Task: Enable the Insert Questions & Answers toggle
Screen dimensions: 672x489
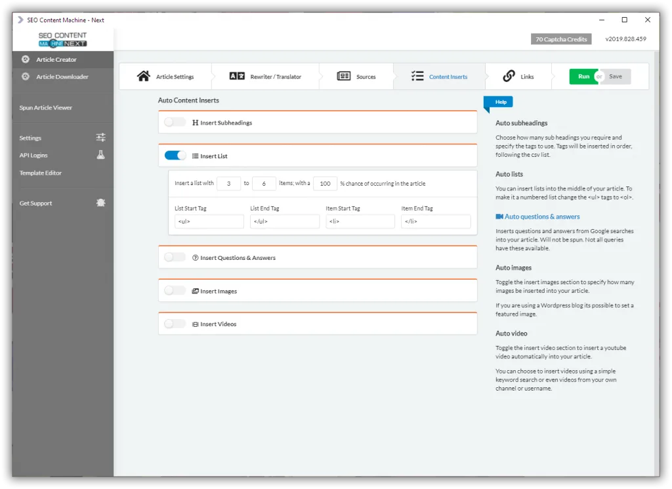Action: tap(175, 257)
